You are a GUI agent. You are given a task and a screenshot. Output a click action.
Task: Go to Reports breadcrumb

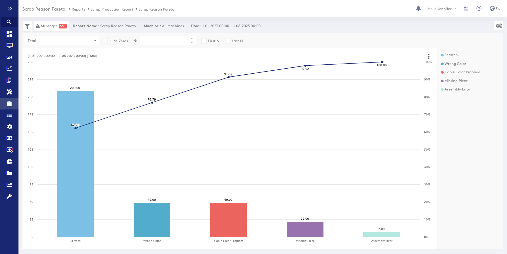click(78, 9)
